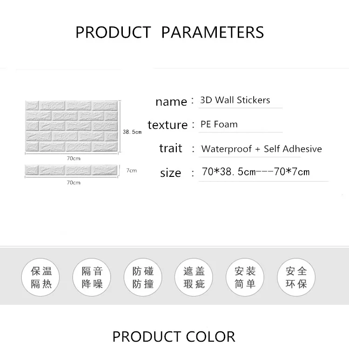Select the narrow 7cm brick strip image
Screen dimensions: 349x357
point(71,170)
